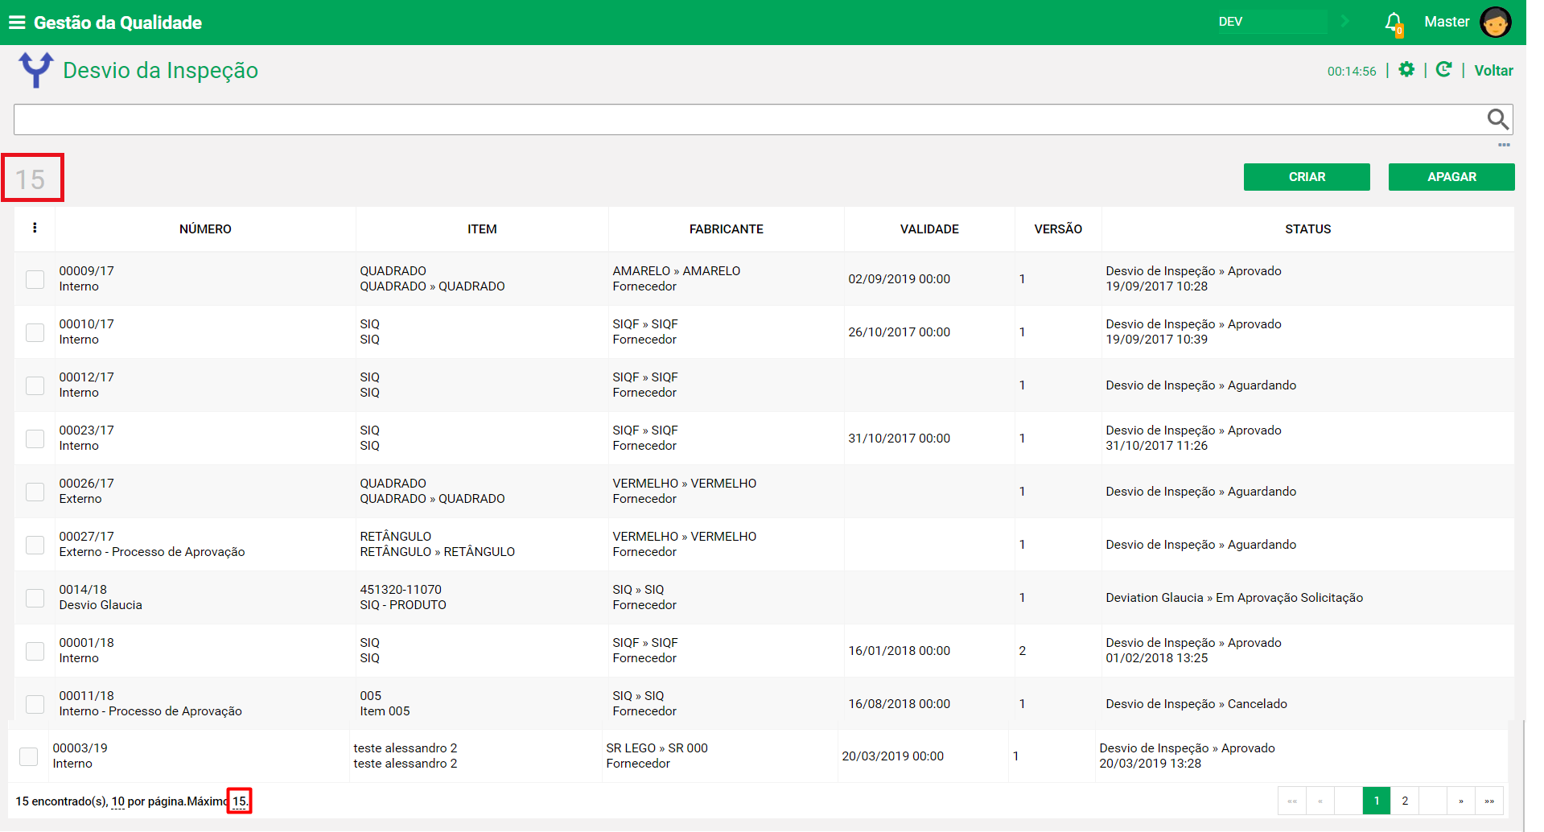Select checkbox for record 0014/18
1544x832 pixels.
point(35,598)
